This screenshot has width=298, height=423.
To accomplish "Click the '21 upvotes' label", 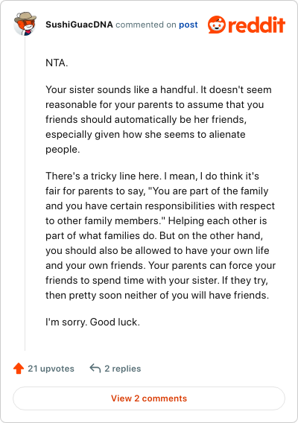I will click(51, 369).
